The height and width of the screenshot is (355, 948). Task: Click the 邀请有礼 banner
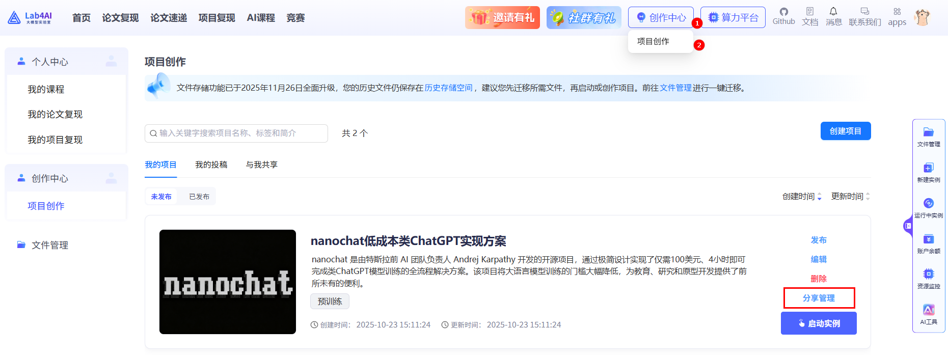coord(502,18)
